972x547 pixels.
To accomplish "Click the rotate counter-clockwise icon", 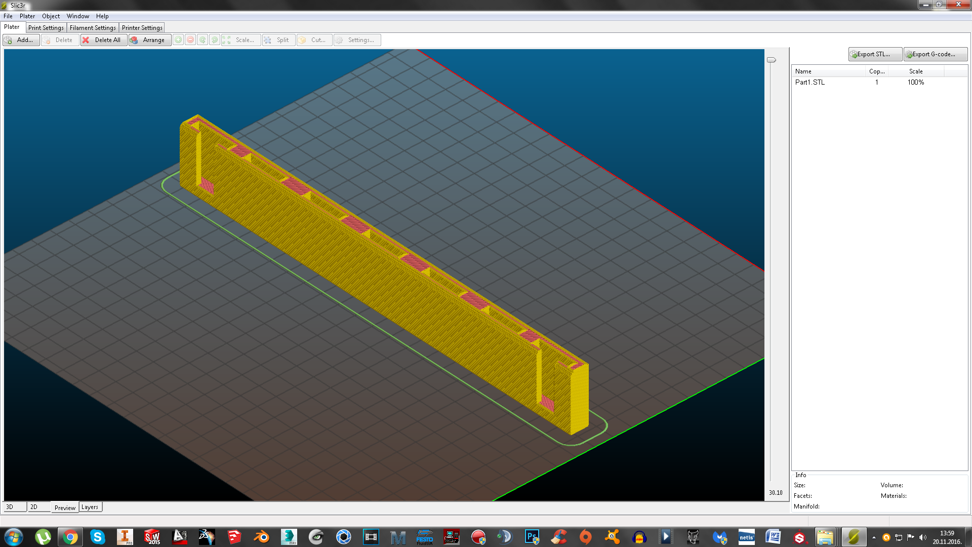I will (202, 40).
